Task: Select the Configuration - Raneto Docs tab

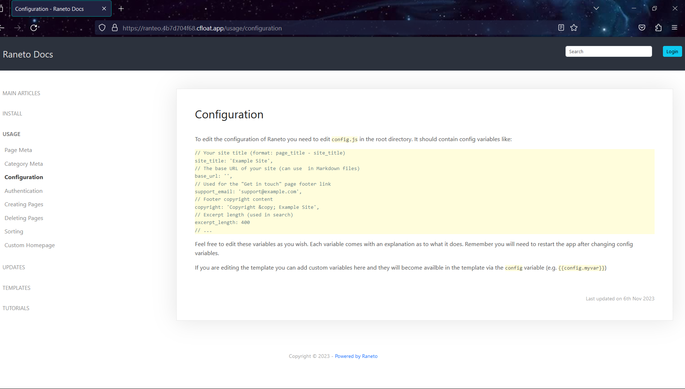Action: [62, 9]
